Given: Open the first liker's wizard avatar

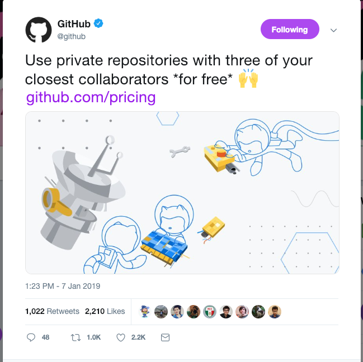Looking at the screenshot, I should click(x=145, y=311).
